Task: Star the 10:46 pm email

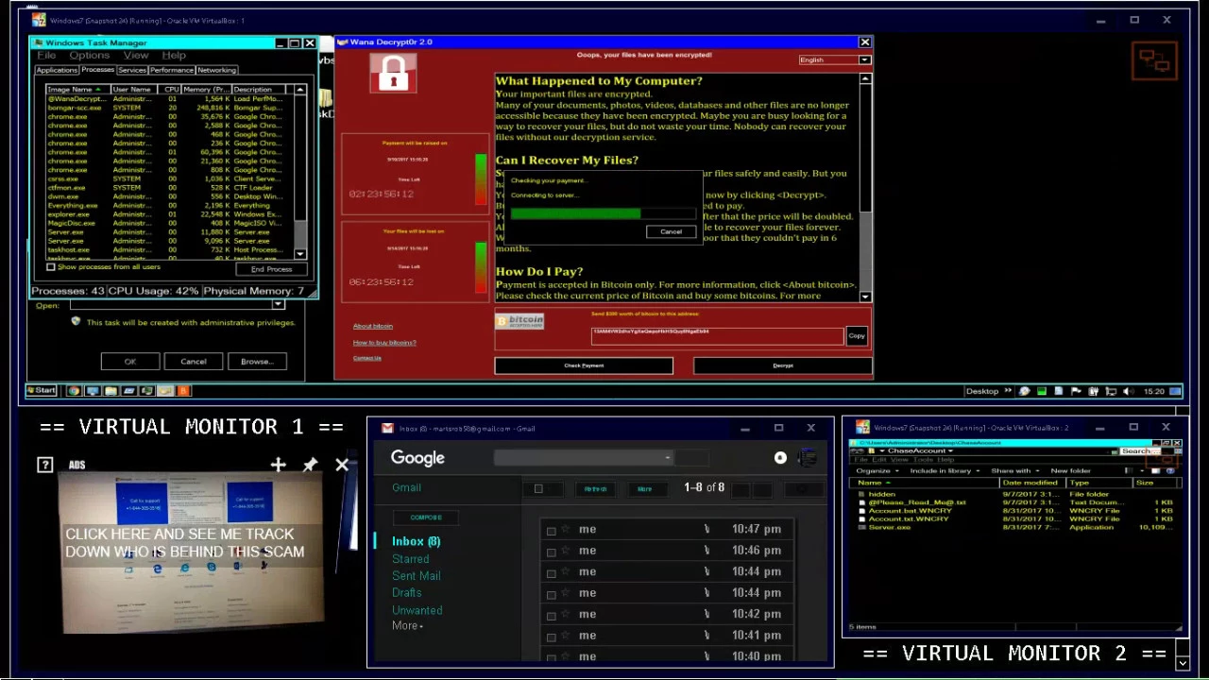Action: pyautogui.click(x=566, y=551)
